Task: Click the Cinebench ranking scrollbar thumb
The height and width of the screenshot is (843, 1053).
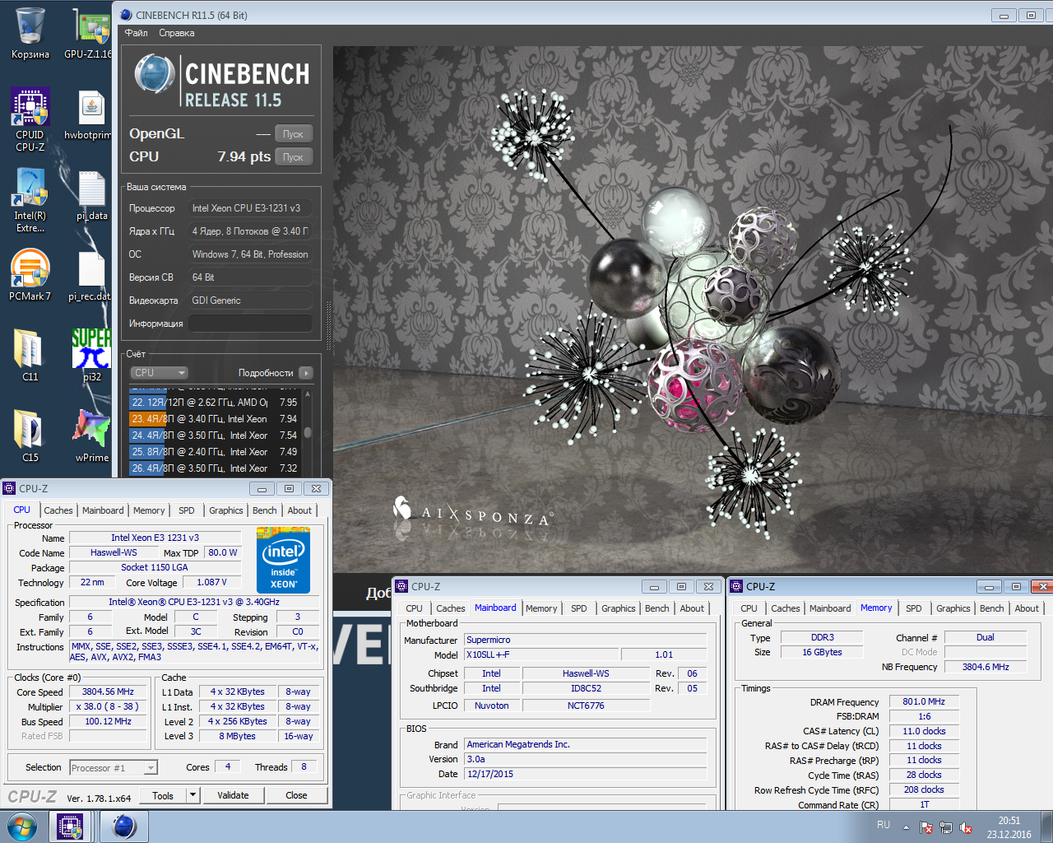Action: click(x=308, y=432)
